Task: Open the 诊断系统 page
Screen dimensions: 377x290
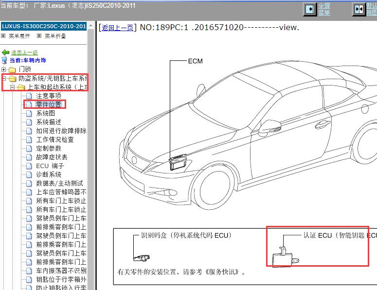Action: 49,174
